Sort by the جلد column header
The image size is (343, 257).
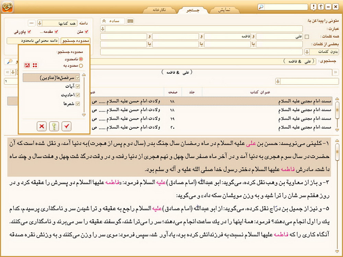(192, 92)
